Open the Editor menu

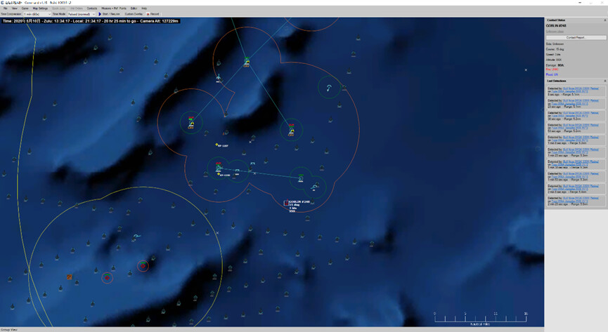tap(134, 8)
